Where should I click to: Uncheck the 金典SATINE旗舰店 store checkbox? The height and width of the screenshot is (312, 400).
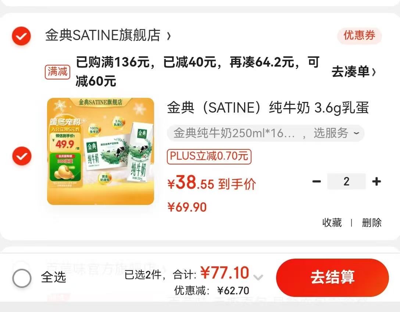click(x=21, y=36)
